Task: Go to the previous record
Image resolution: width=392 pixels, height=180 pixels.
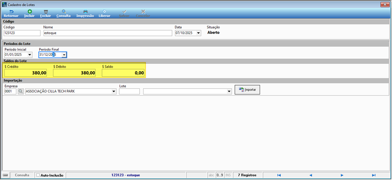Action: pos(311,175)
